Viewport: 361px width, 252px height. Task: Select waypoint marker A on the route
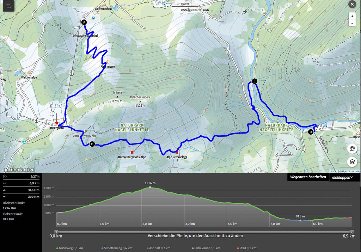coord(84,22)
